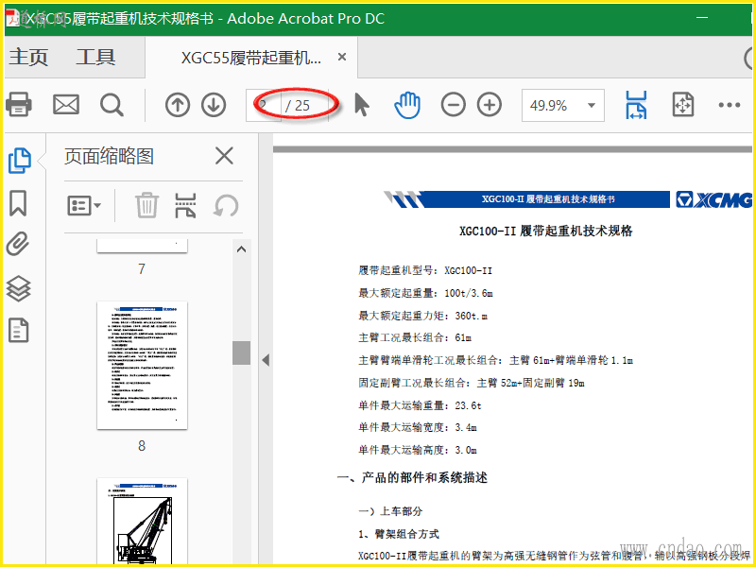Close the Page Thumbnails panel
This screenshot has width=756, height=567.
pos(224,156)
